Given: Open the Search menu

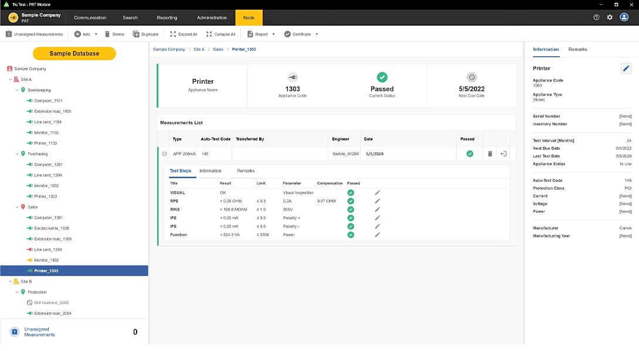Looking at the screenshot, I should coord(130,18).
